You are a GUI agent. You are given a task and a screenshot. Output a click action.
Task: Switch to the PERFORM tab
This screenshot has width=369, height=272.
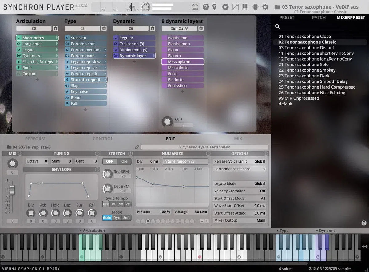(x=35, y=139)
